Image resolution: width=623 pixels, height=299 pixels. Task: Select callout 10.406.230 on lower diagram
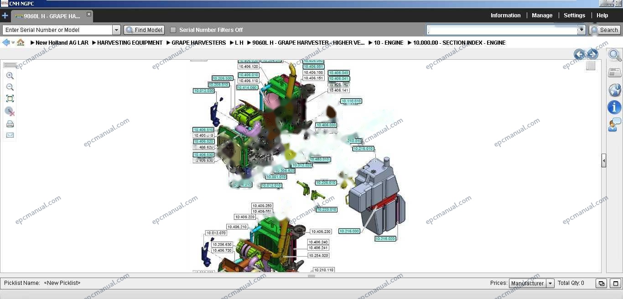tap(321, 232)
